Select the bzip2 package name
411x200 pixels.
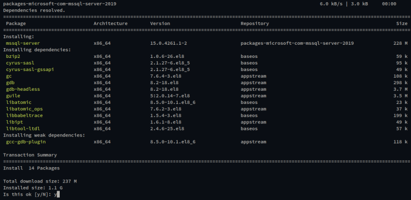tap(13, 56)
